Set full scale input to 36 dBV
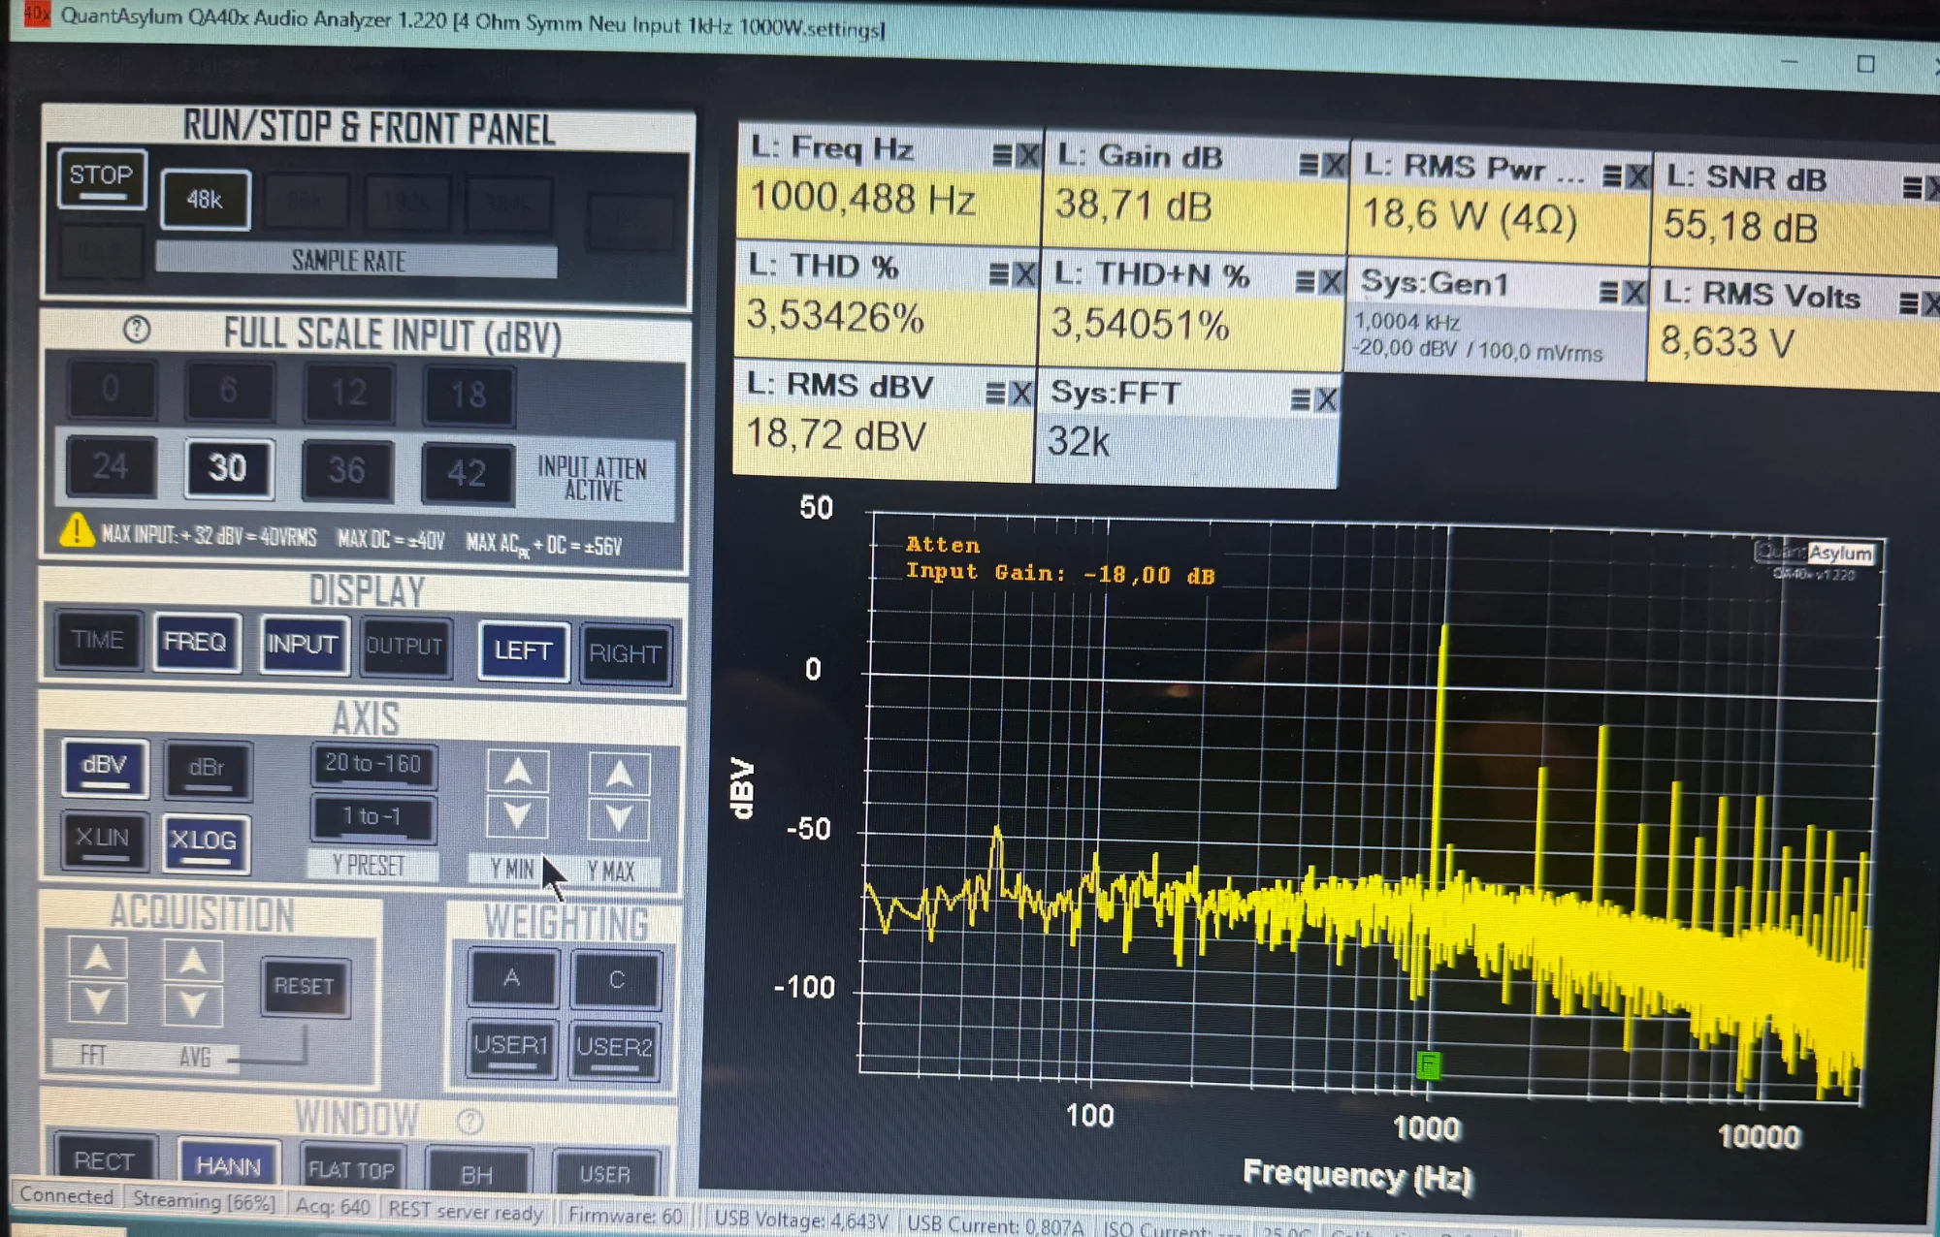1940x1237 pixels. 347,472
